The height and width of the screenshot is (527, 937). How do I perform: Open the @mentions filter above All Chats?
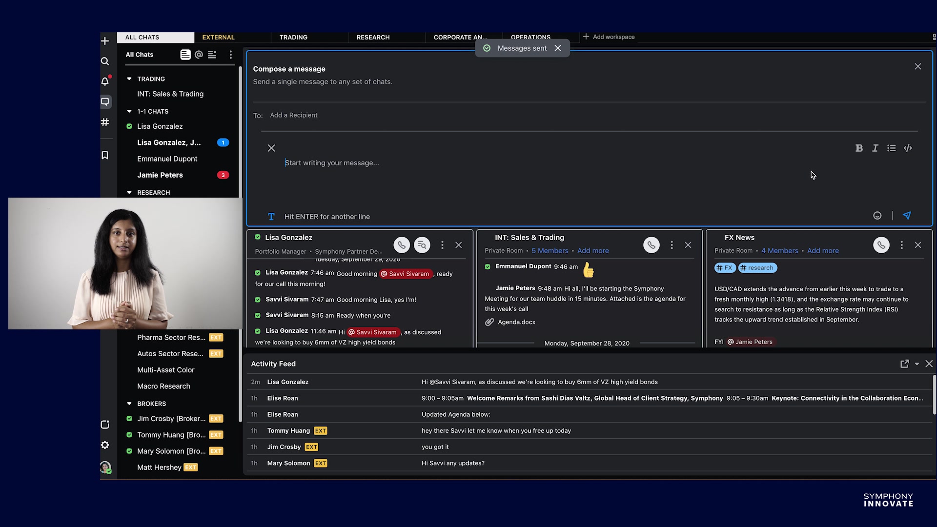click(198, 55)
